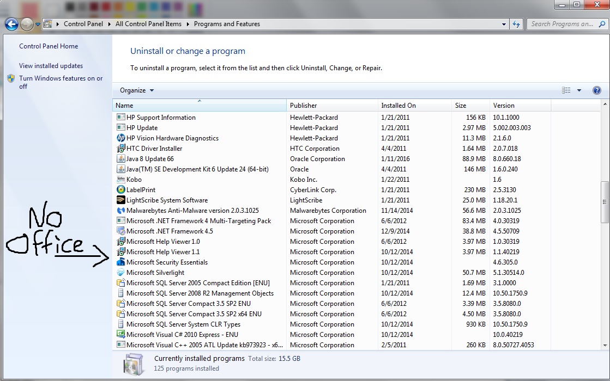This screenshot has height=381, width=610.
Task: Click the 11/14/2014 install date cell
Action: (x=397, y=211)
